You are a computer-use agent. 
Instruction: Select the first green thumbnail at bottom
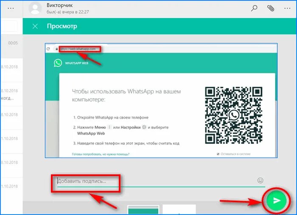point(143,210)
